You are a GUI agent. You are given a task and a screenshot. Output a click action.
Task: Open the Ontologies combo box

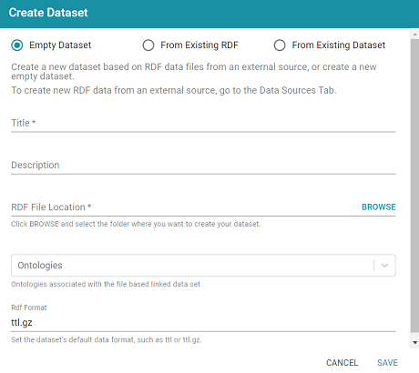pos(203,266)
